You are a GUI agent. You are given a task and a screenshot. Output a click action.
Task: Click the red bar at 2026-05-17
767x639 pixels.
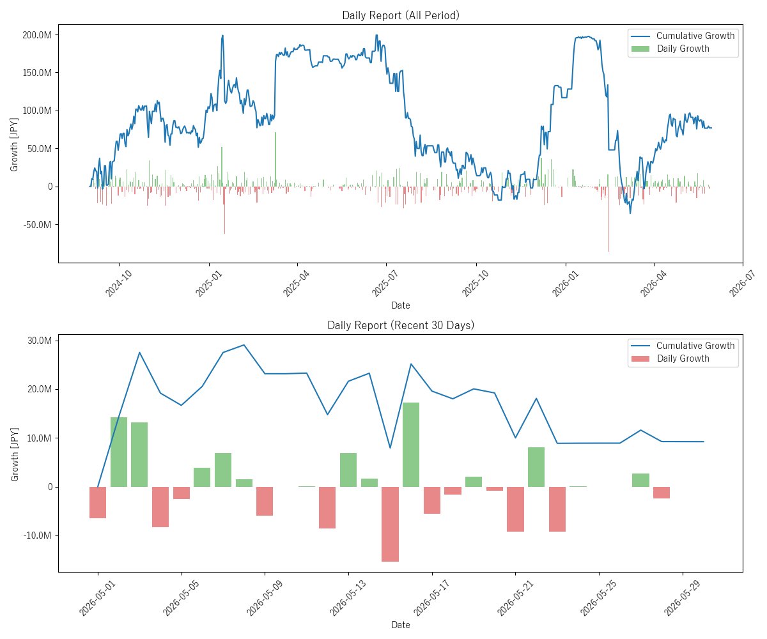(x=432, y=500)
